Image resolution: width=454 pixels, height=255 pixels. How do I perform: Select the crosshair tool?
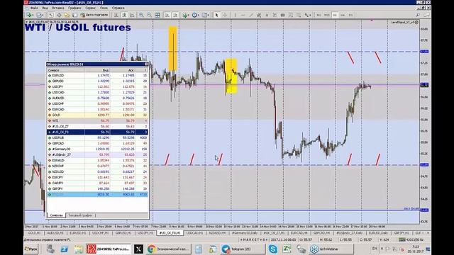[x=225, y=15]
